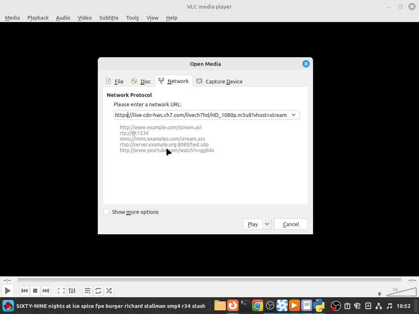Open extended settings (equalizer sliders icon)
Screen dimensions: 419x314
click(x=72, y=291)
